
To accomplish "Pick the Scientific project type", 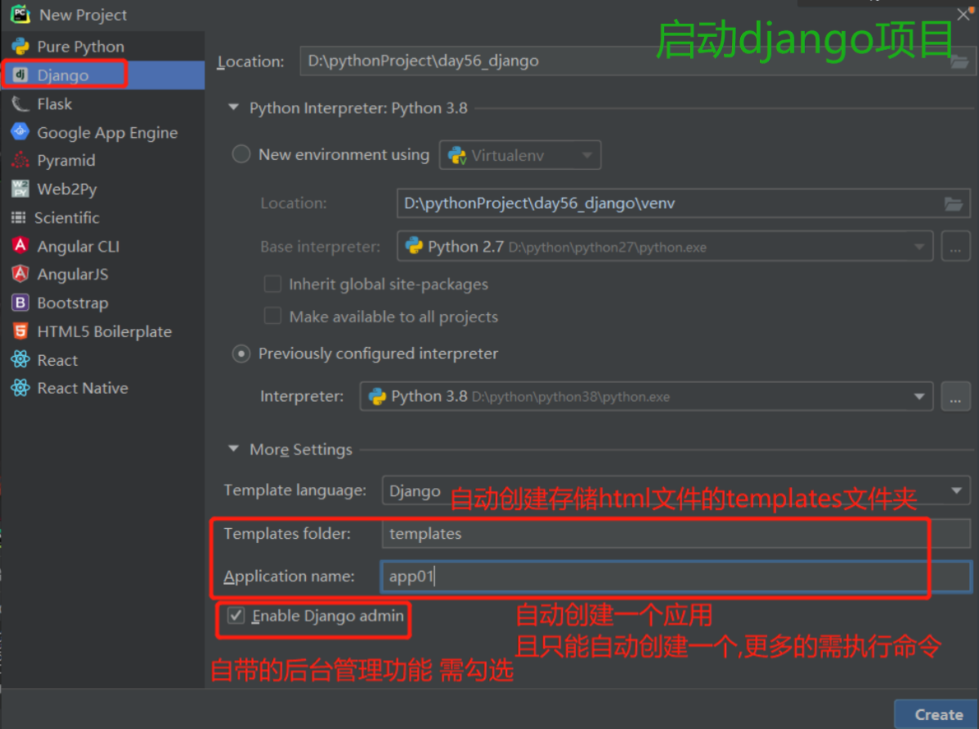I will tap(103, 218).
